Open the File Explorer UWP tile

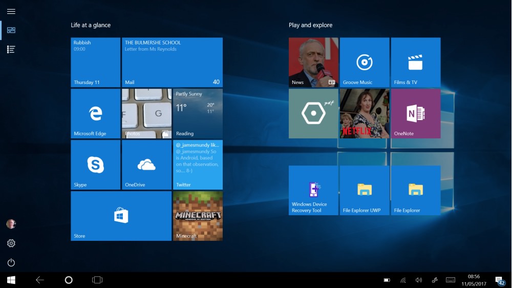tap(365, 190)
